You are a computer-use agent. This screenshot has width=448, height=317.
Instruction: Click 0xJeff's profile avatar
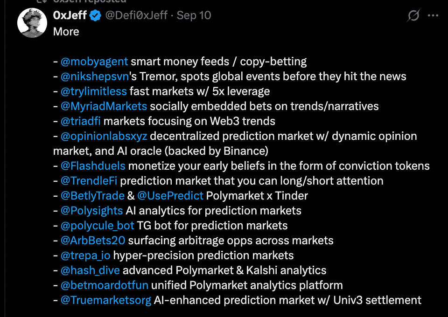click(x=32, y=22)
